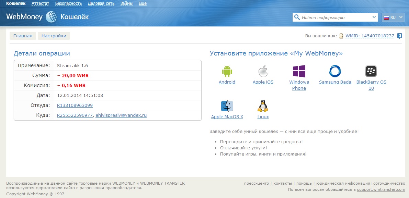Click the Copyright WebMoney © 1997 text
This screenshot has width=409, height=198.
coord(35,194)
